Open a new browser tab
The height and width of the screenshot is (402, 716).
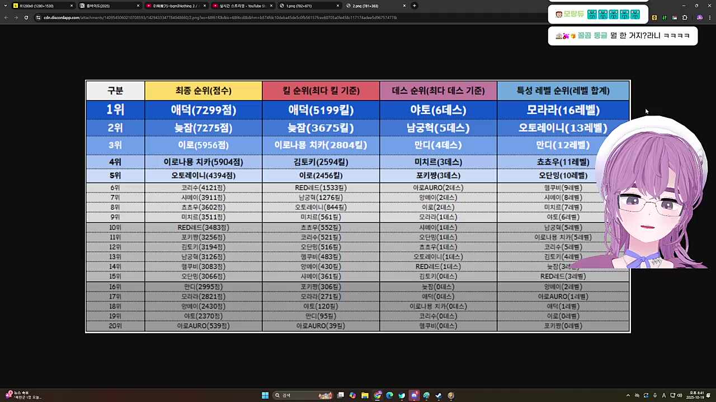tap(414, 6)
